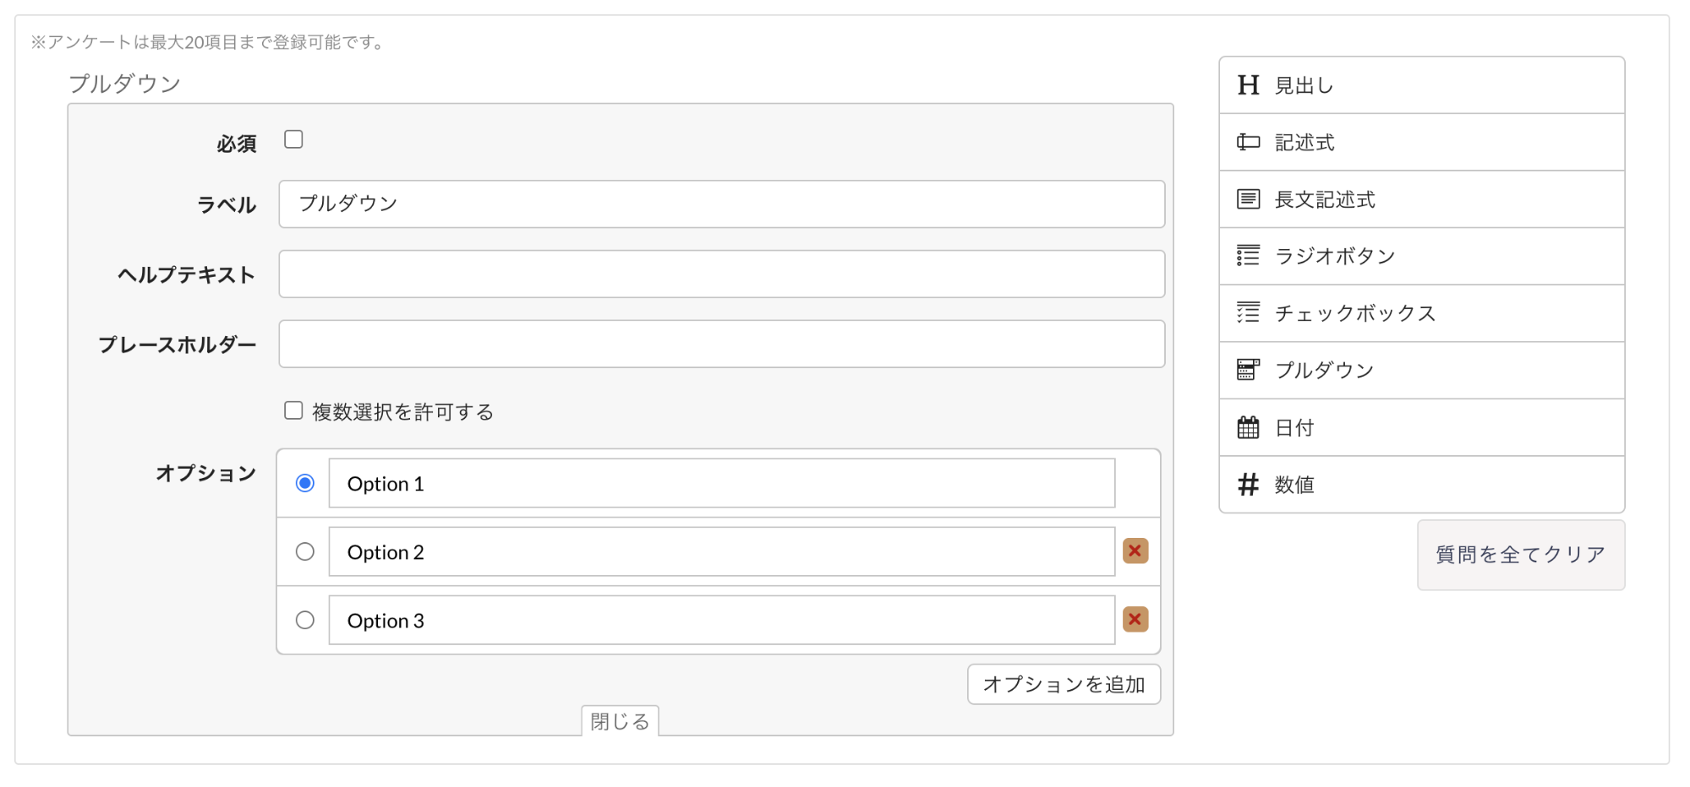This screenshot has width=1690, height=787.
Task: Click the 見出し heading H icon
Action: tap(1248, 85)
